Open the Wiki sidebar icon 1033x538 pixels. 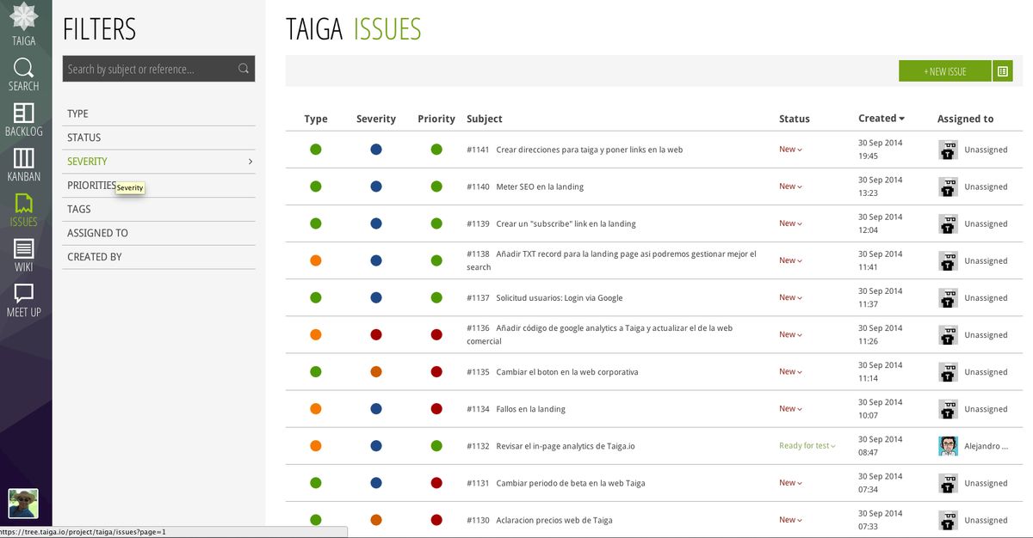pos(24,248)
